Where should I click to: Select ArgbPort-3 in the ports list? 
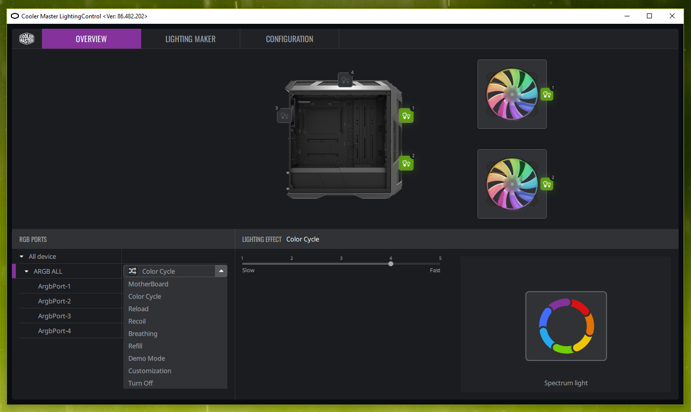coord(54,316)
